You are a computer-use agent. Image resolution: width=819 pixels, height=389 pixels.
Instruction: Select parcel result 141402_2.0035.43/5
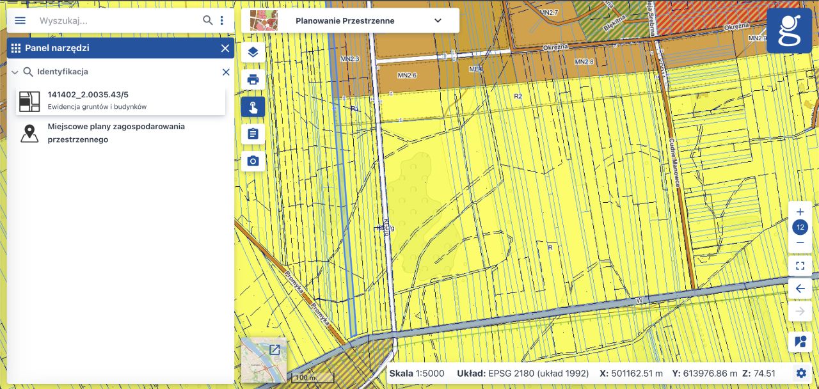click(x=120, y=100)
